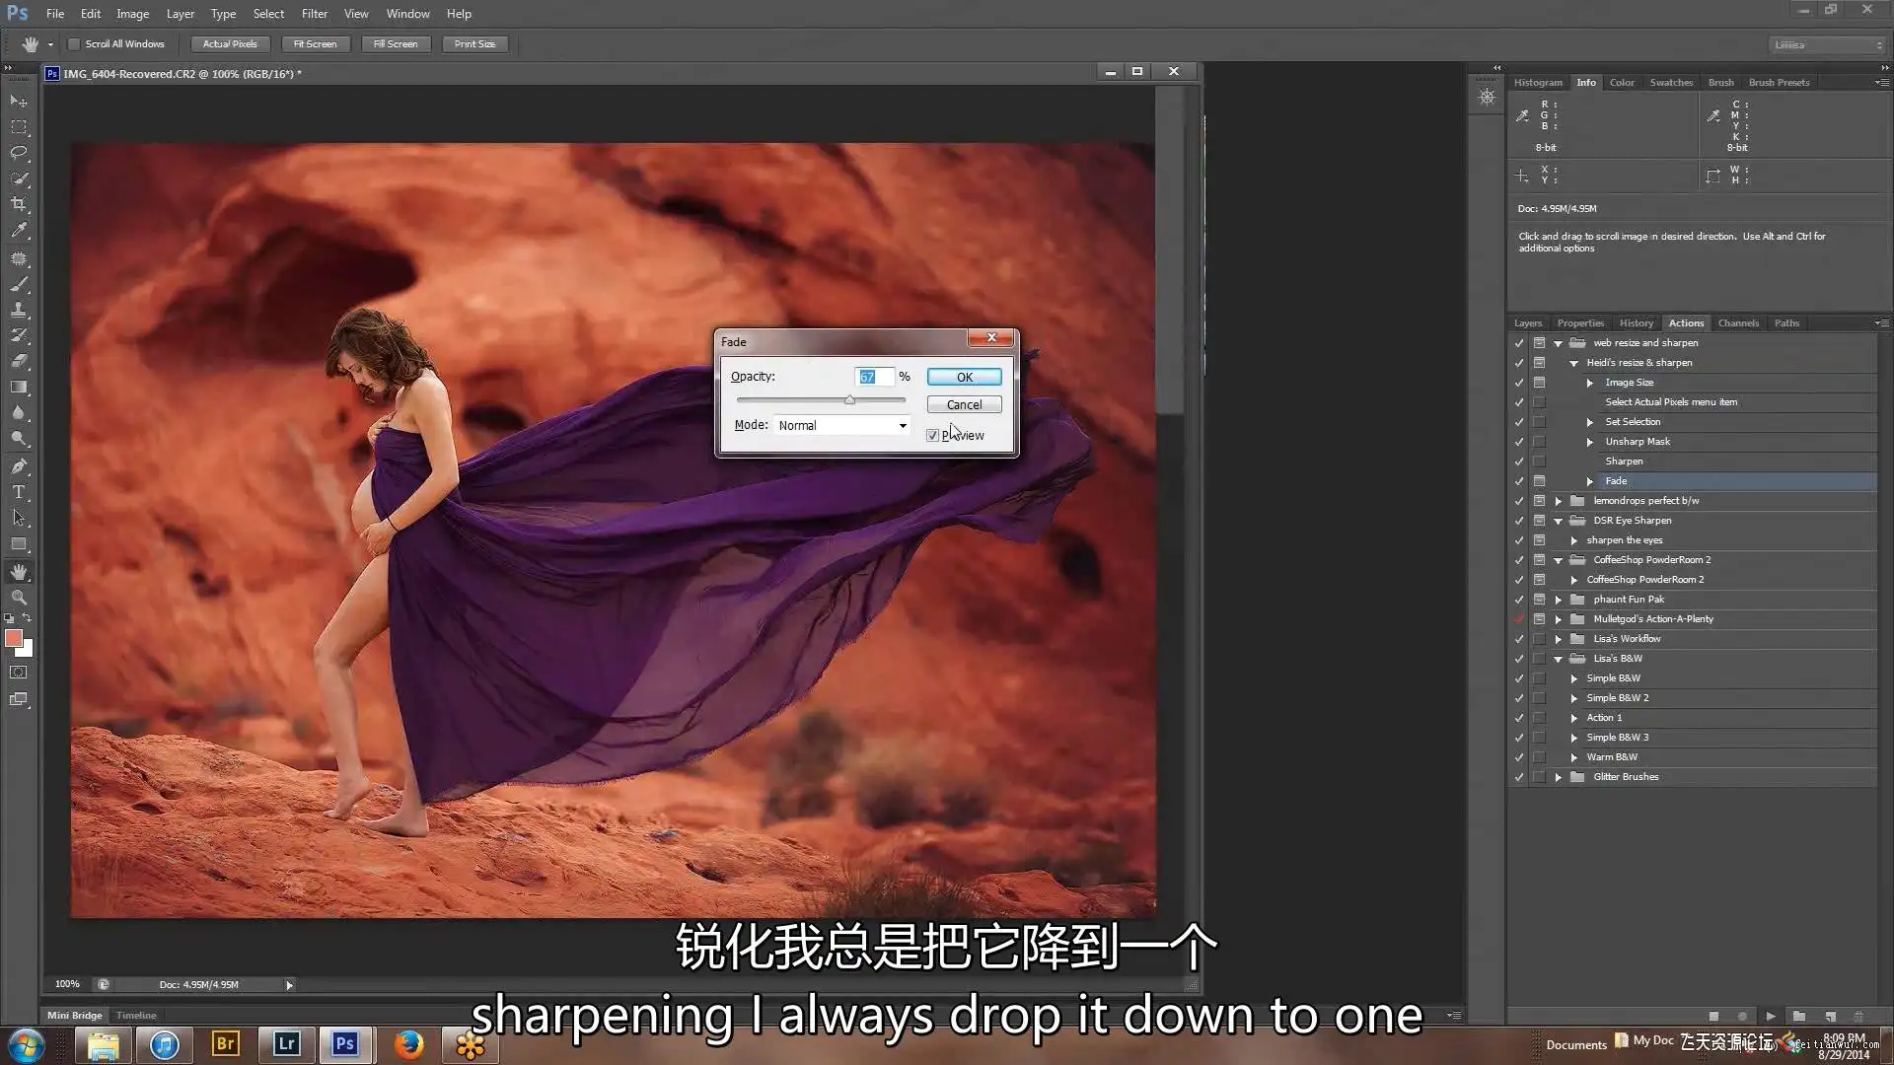Click the Play action button
The width and height of the screenshot is (1894, 1065).
pos(1771,1016)
